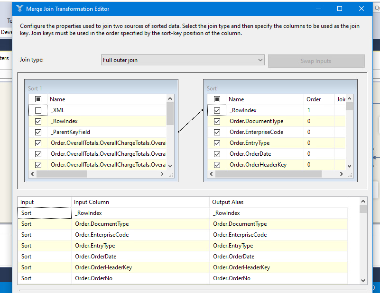This screenshot has width=380, height=293.
Task: Toggle select-all checkbox in Sort 1 header
Action: point(38,99)
